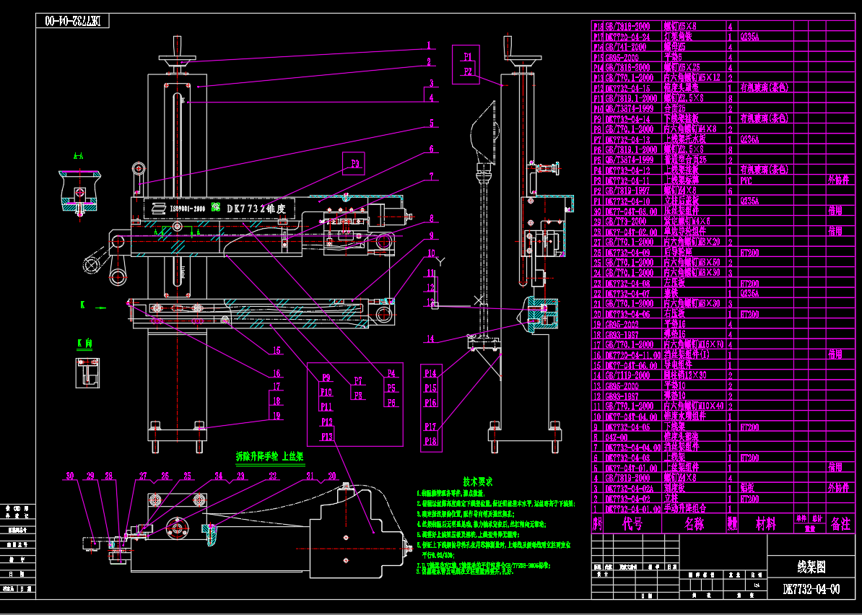Select part code 'DK7732-04-03' in the parts list

point(628,458)
